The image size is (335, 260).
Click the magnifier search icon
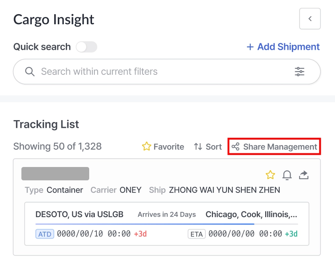[30, 72]
